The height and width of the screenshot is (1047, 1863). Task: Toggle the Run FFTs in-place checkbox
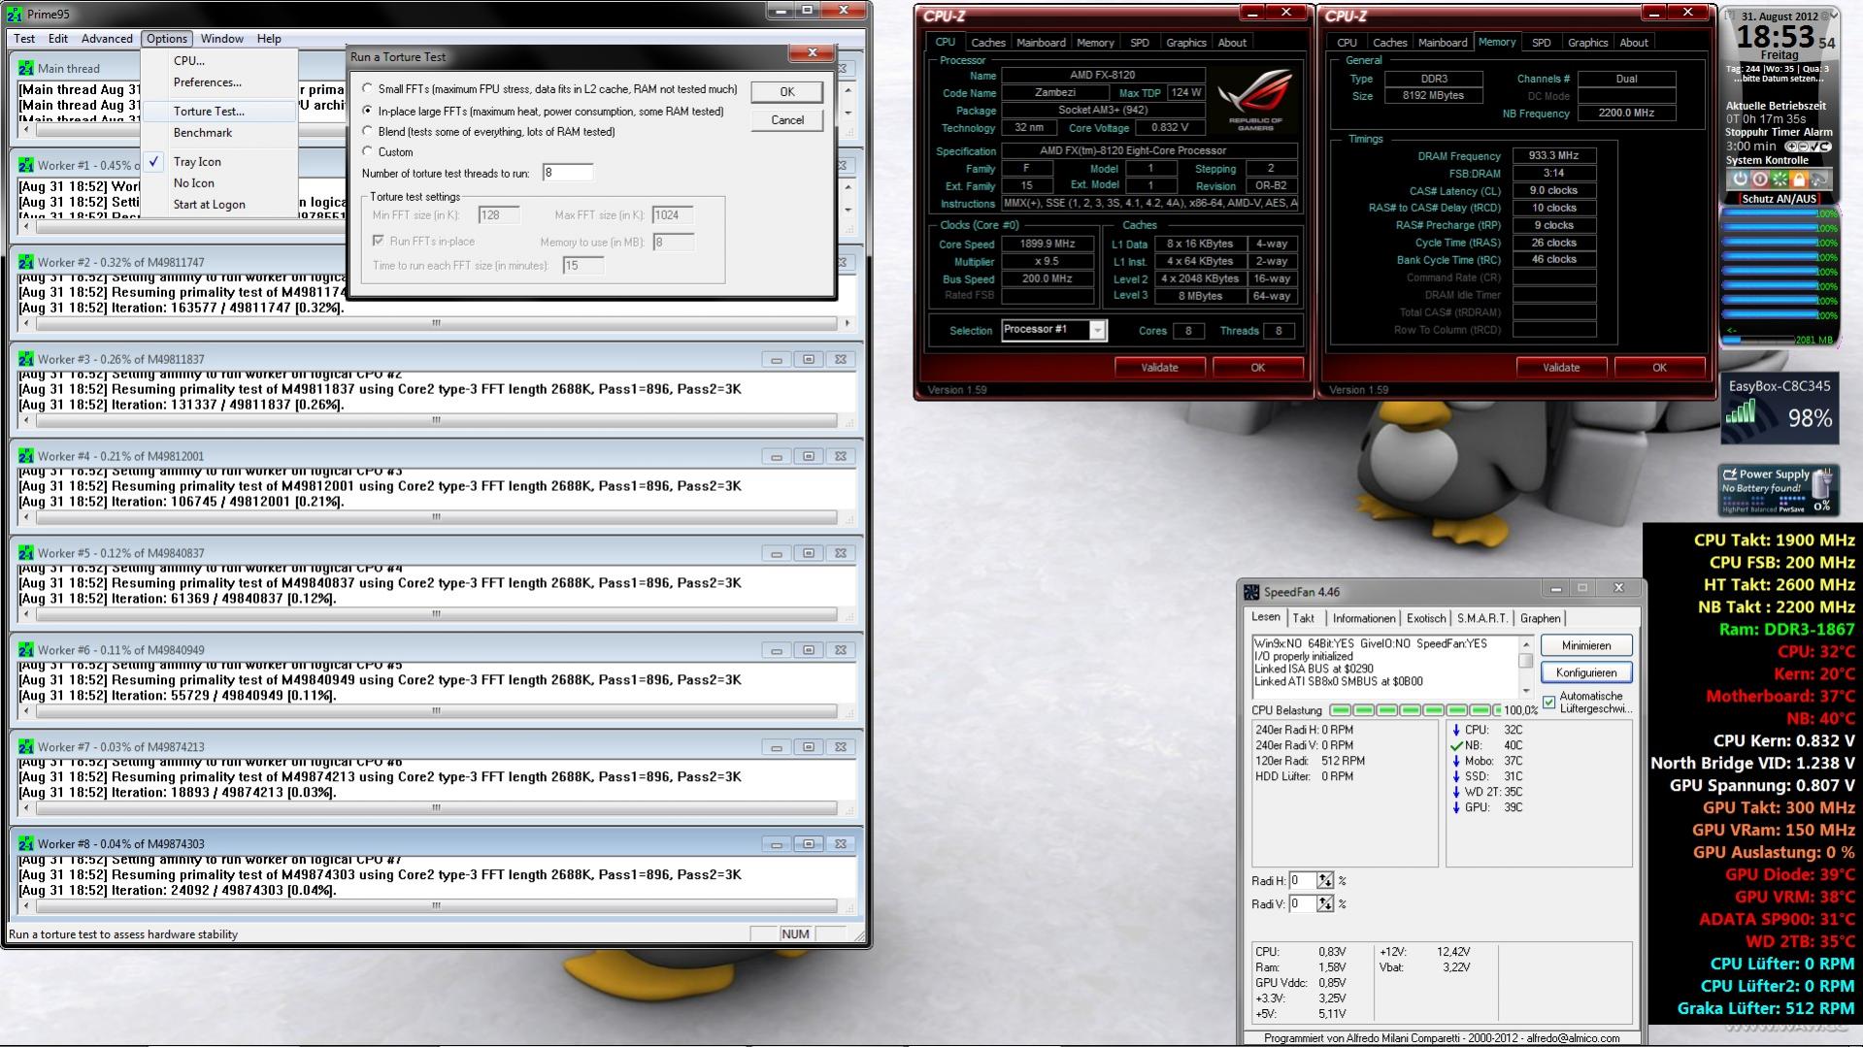379,241
